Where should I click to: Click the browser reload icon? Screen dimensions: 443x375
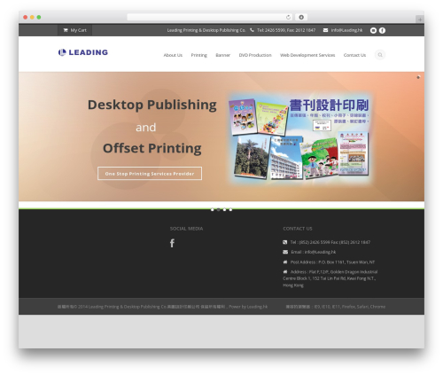(x=288, y=17)
